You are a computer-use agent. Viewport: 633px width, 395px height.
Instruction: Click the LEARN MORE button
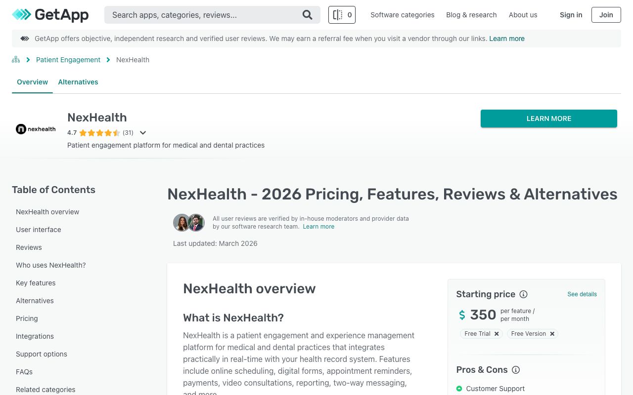[549, 118]
